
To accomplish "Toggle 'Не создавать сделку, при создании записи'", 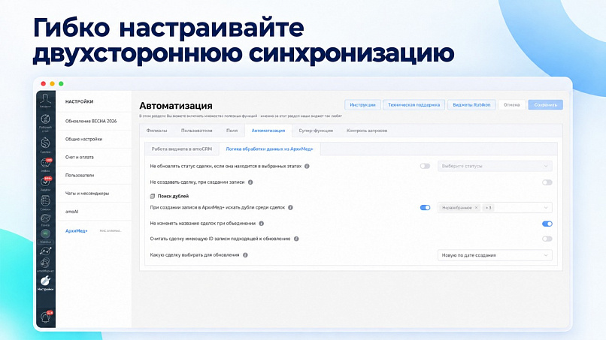I will [x=547, y=182].
